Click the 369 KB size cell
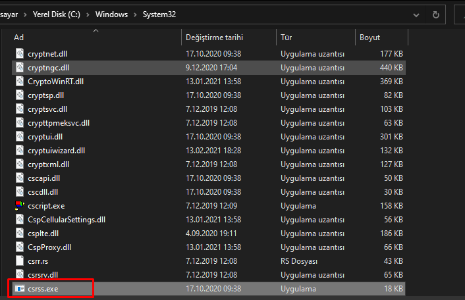 391,82
